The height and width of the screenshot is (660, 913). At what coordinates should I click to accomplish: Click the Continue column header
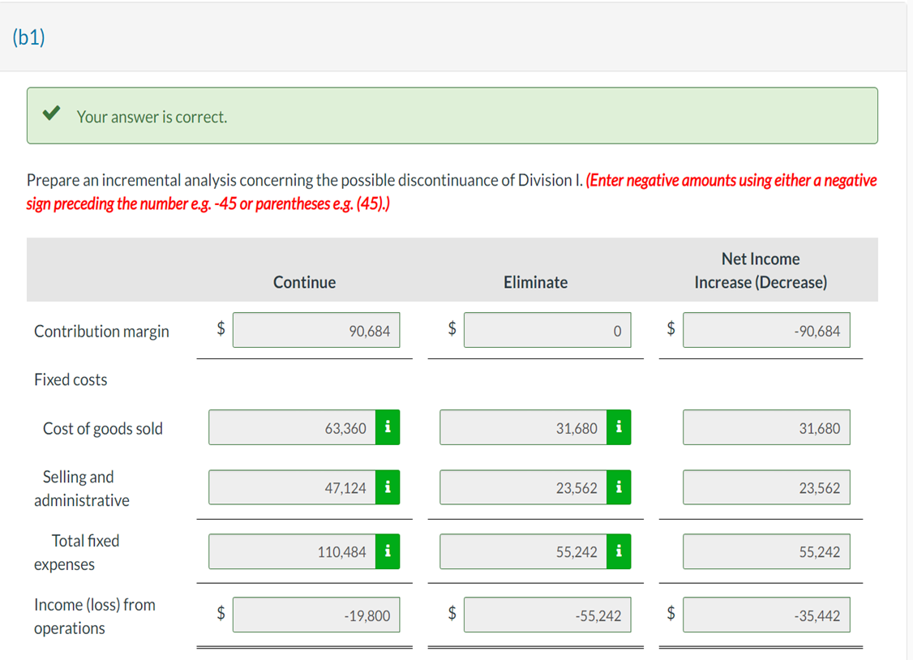(x=304, y=281)
